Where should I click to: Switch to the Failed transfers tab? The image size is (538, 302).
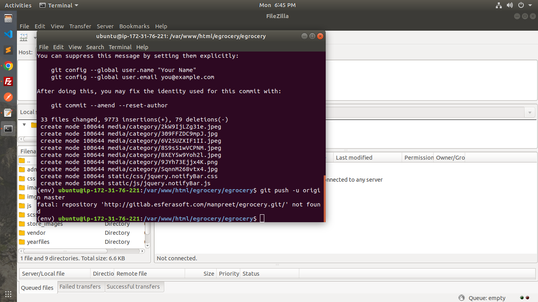coord(80,287)
